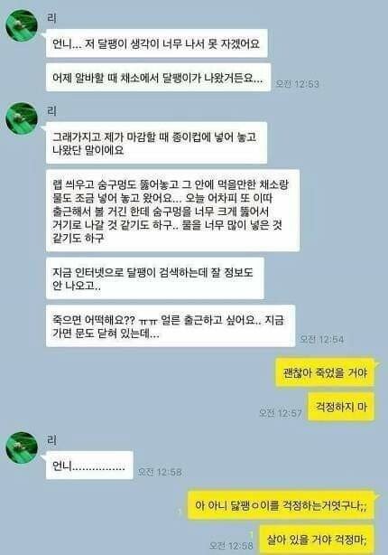This screenshot has width=388, height=555.
Task: Tap the yellow bubble 괜찮아 죽었을 거야
Action: 325,372
